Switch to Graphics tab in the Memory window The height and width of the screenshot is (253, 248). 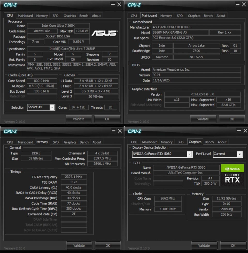(x=70, y=142)
